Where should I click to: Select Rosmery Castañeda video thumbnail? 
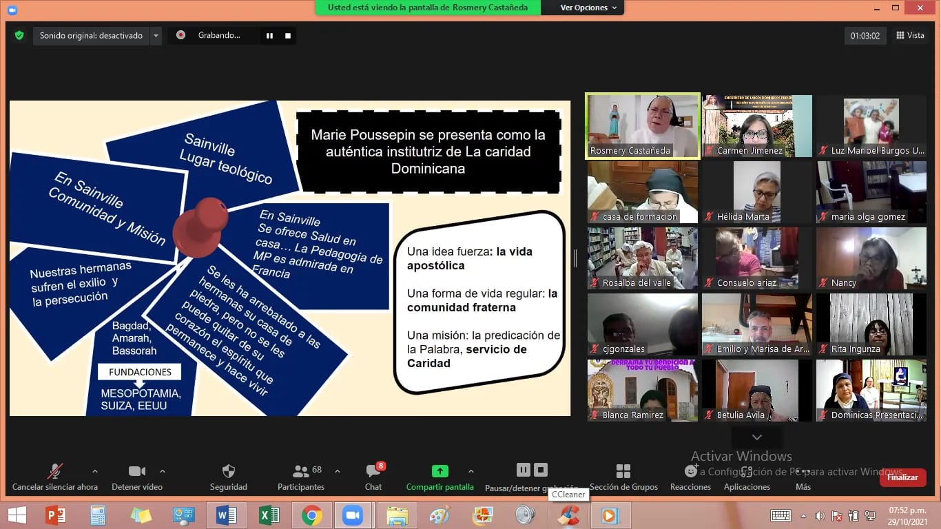click(642, 126)
